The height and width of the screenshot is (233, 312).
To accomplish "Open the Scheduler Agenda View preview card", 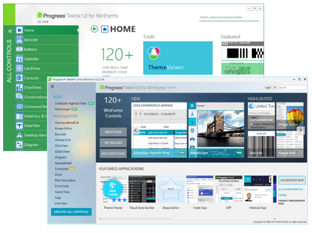I will point(159,130).
